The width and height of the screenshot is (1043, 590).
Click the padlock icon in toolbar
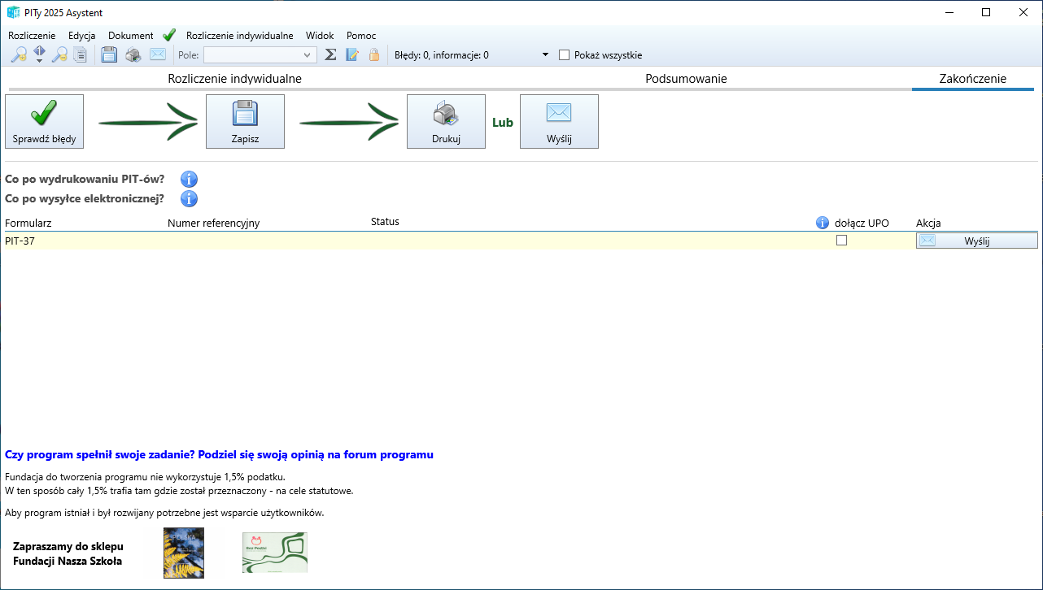pyautogui.click(x=374, y=55)
